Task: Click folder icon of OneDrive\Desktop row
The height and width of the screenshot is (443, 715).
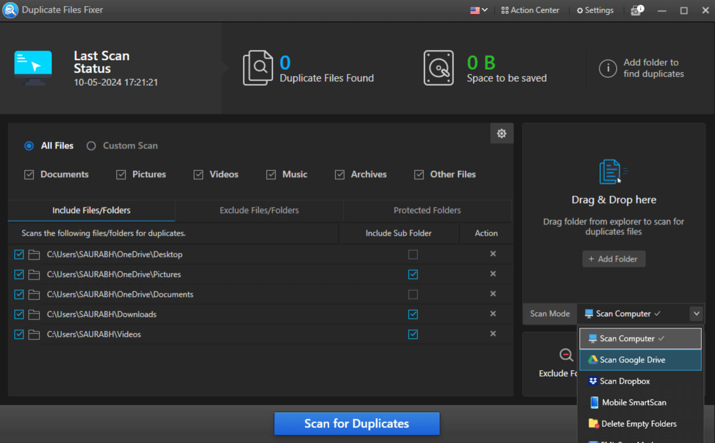Action: pyautogui.click(x=34, y=255)
